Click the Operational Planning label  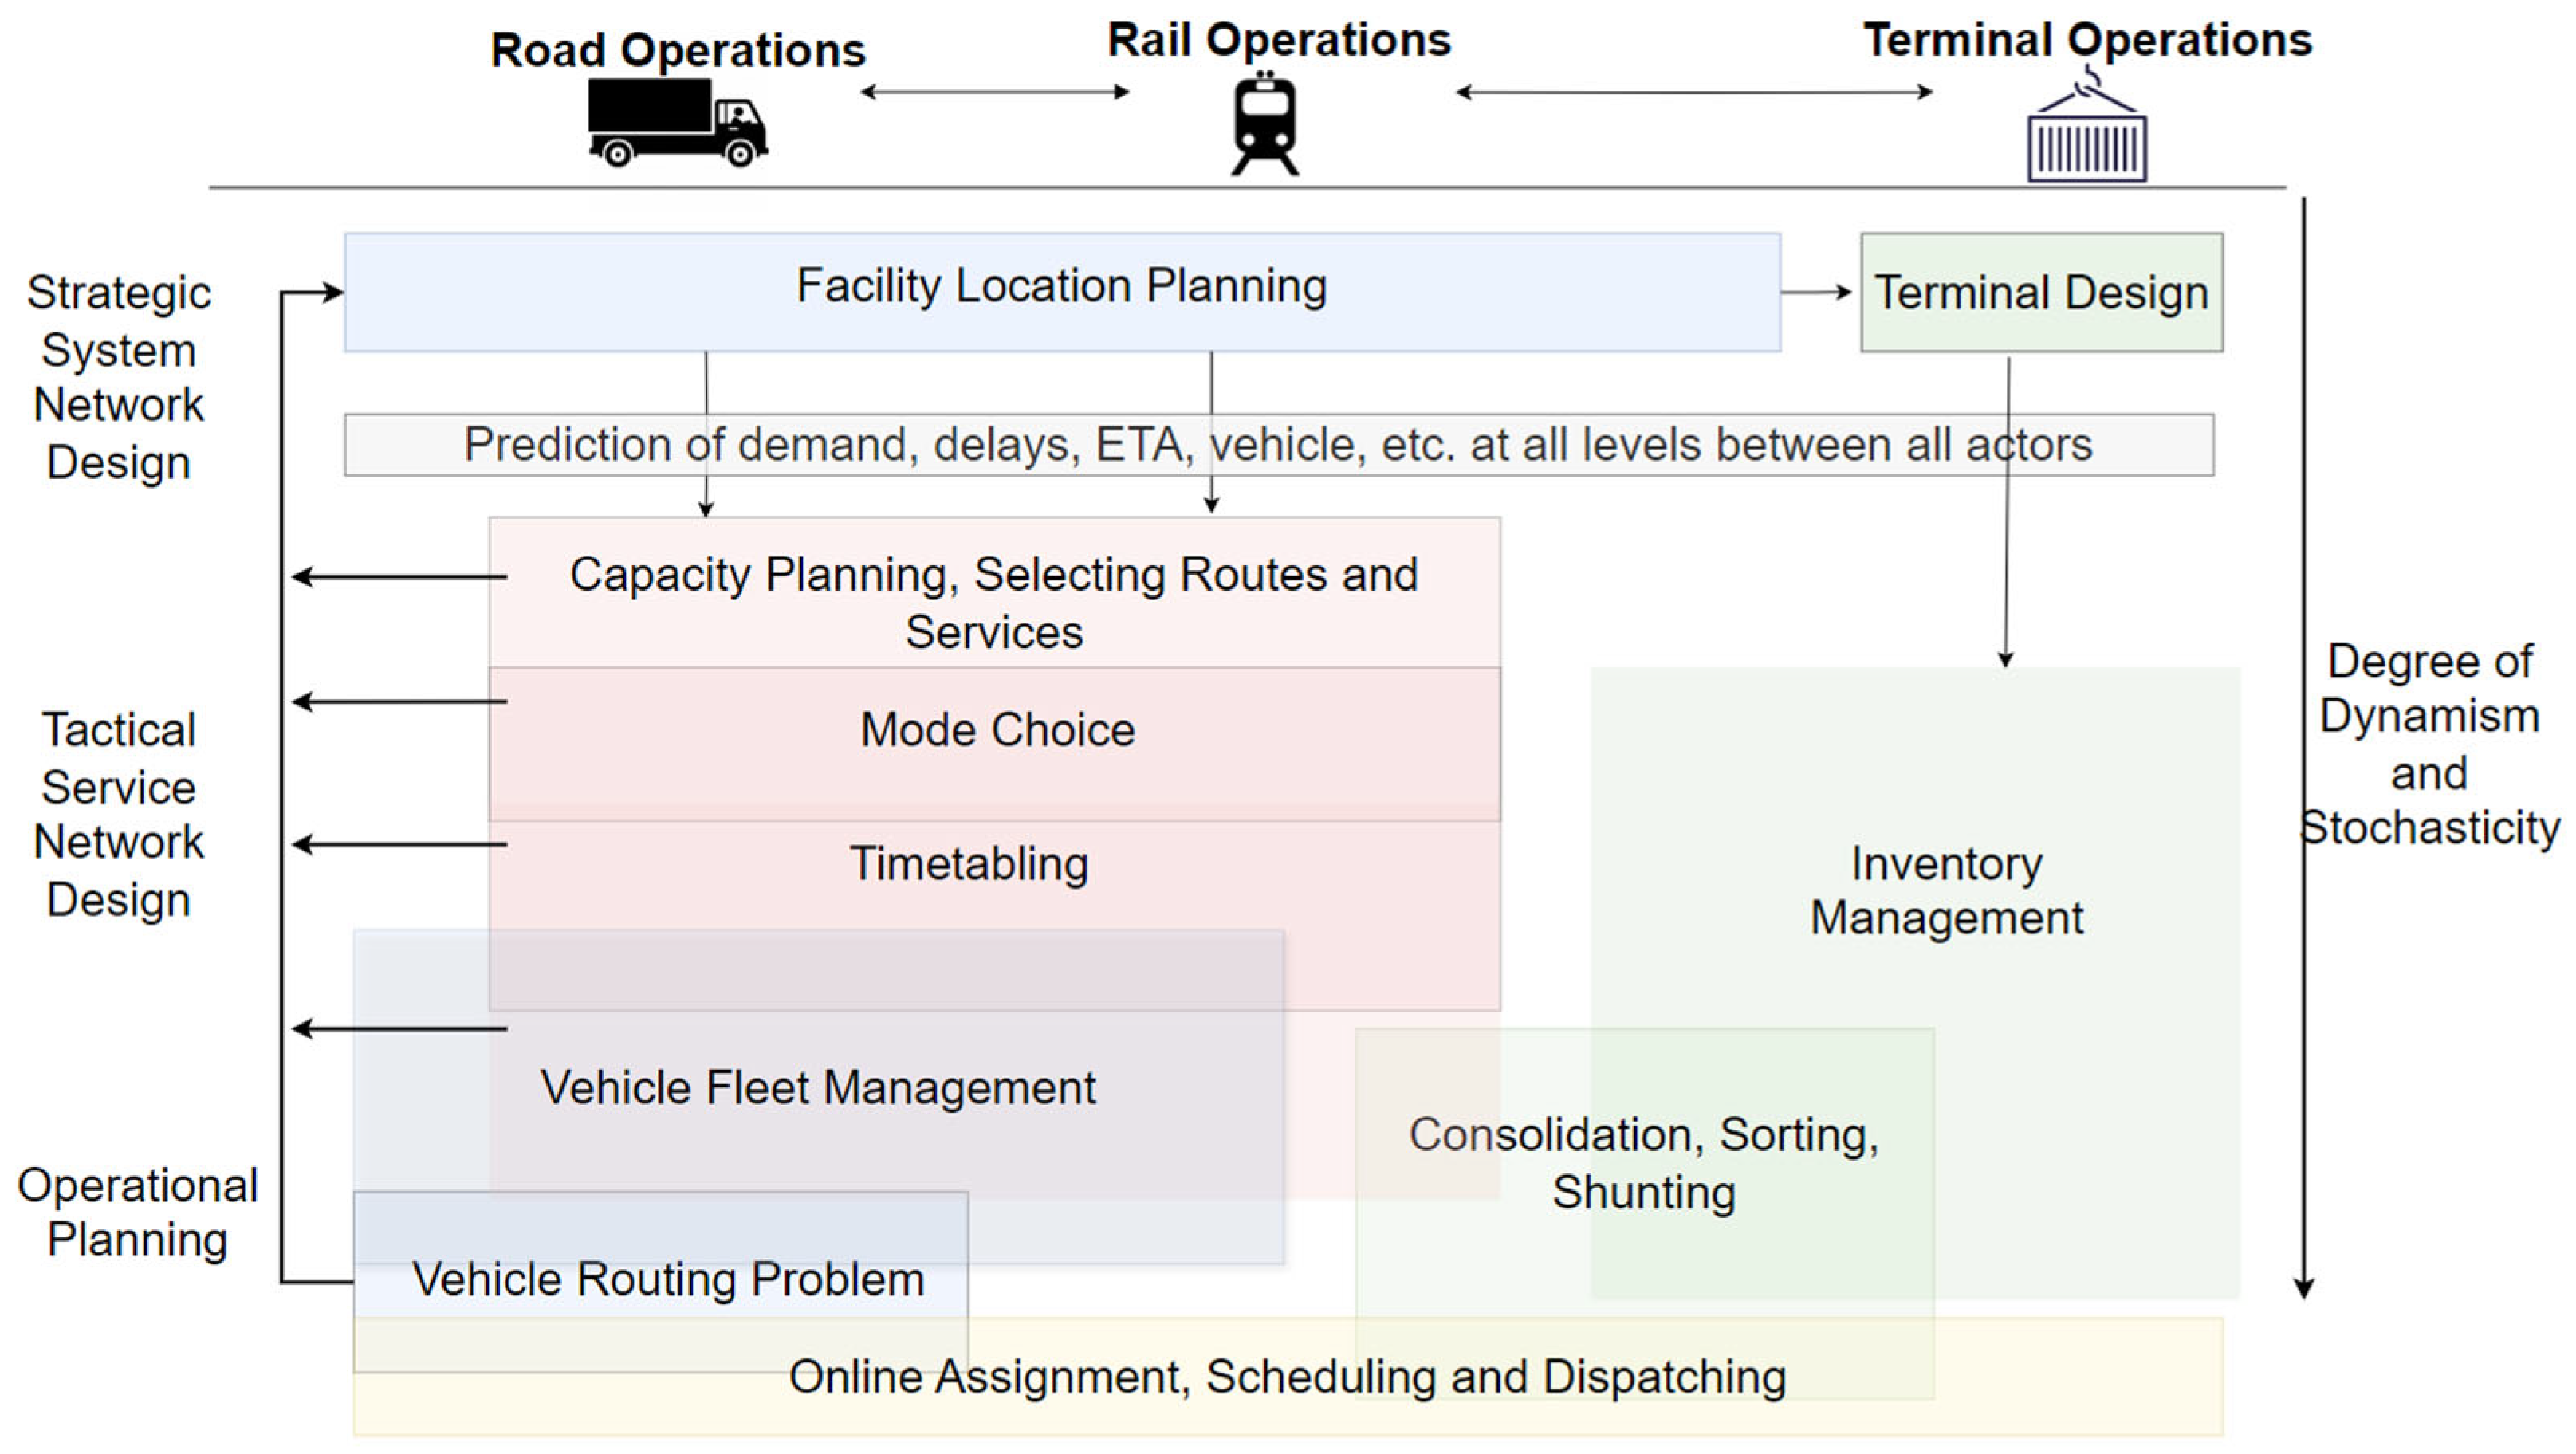point(137,1212)
